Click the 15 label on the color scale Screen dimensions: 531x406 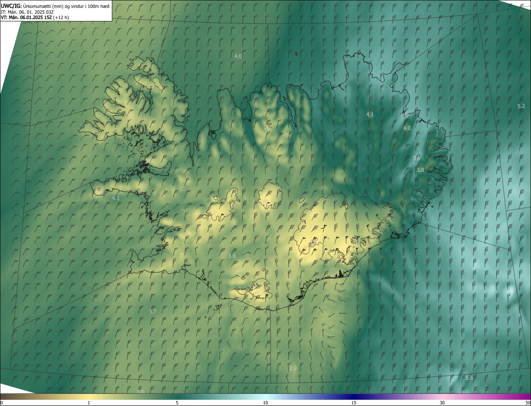[x=354, y=403]
